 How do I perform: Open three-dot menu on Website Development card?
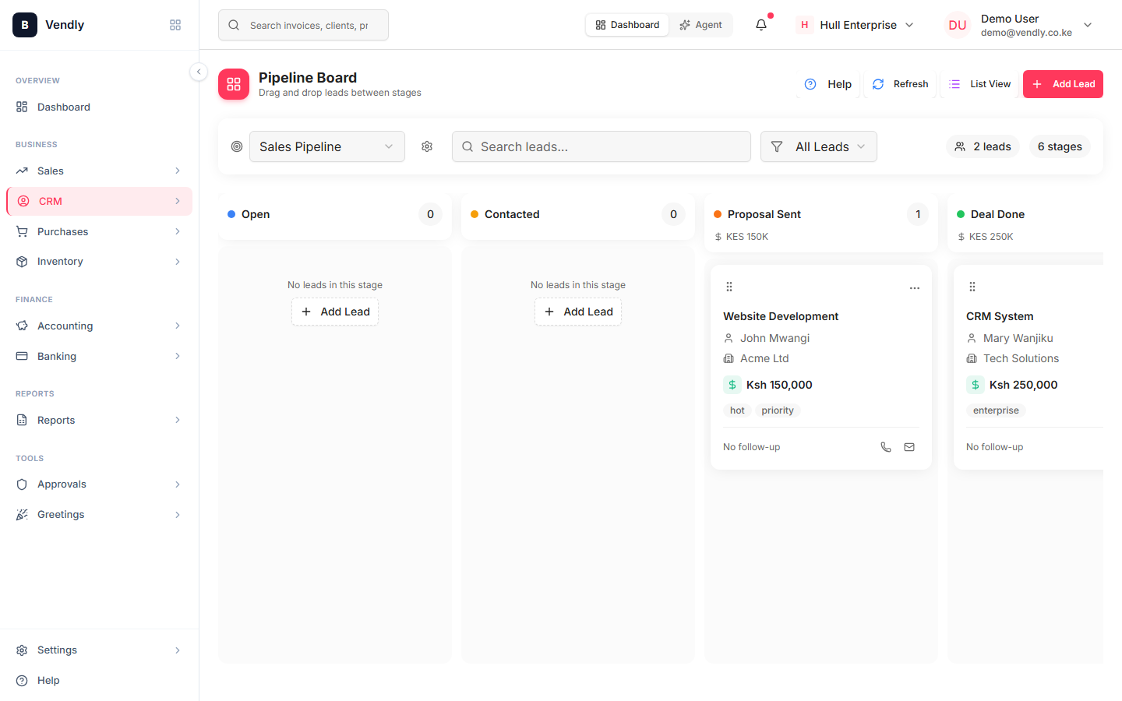915,288
